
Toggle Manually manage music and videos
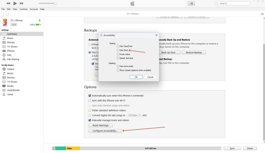coord(90,120)
